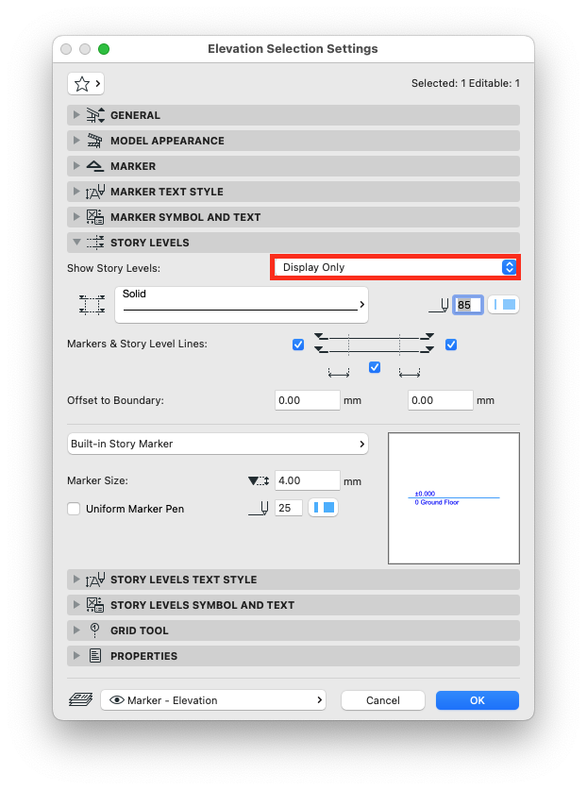The image size is (587, 790).
Task: Click the Cancel button
Action: (383, 700)
